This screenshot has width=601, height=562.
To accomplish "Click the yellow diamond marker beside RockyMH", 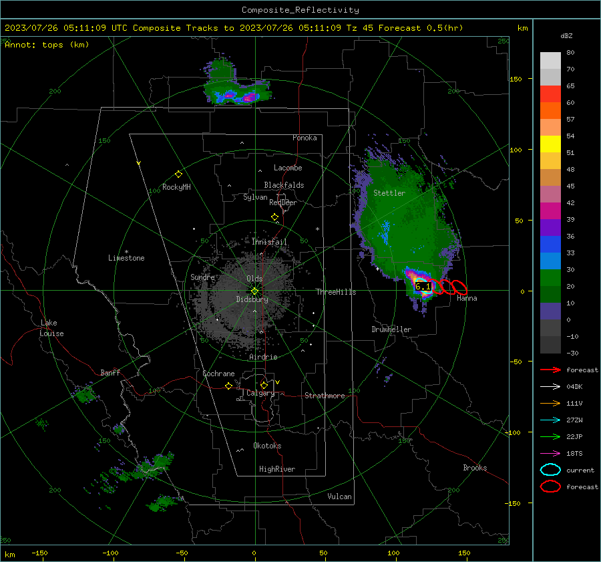I will 178,174.
